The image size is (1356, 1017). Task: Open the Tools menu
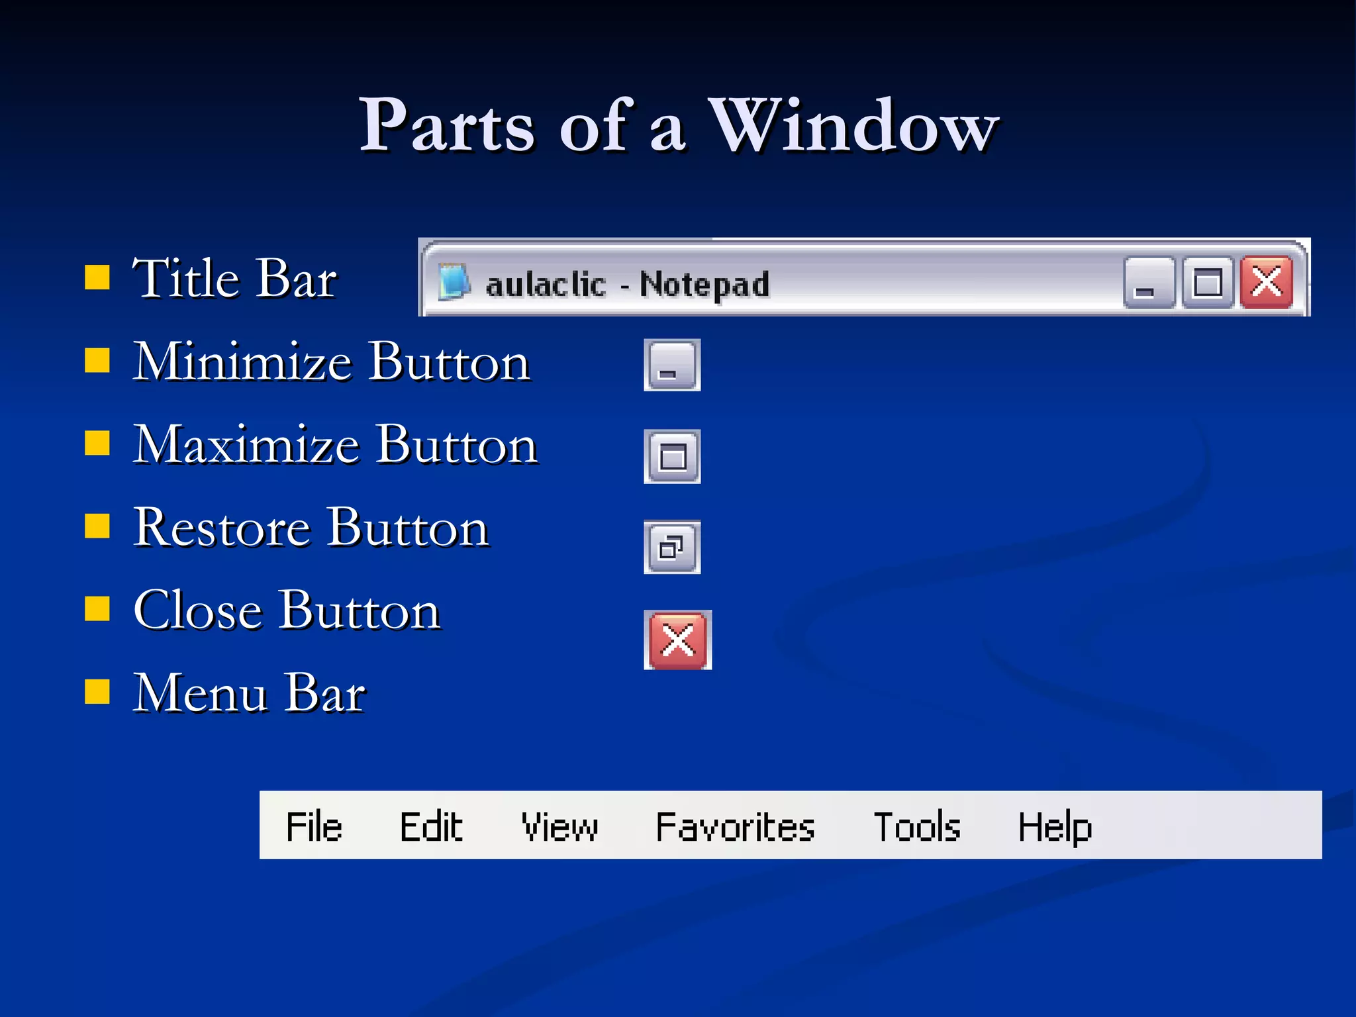(917, 826)
